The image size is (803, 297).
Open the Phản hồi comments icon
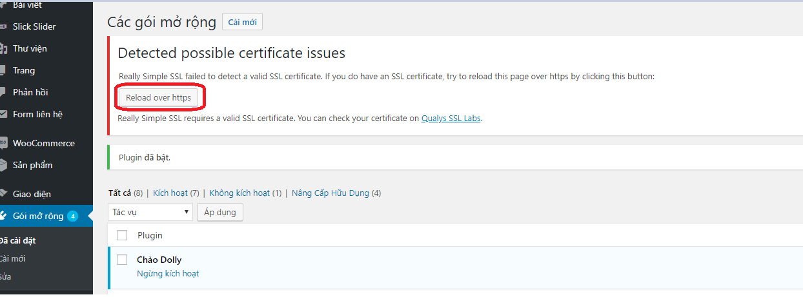(3, 92)
